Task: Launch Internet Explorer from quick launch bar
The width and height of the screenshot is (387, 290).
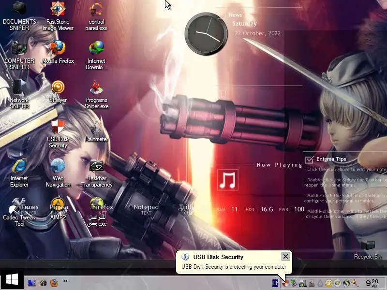Action: coord(44,283)
